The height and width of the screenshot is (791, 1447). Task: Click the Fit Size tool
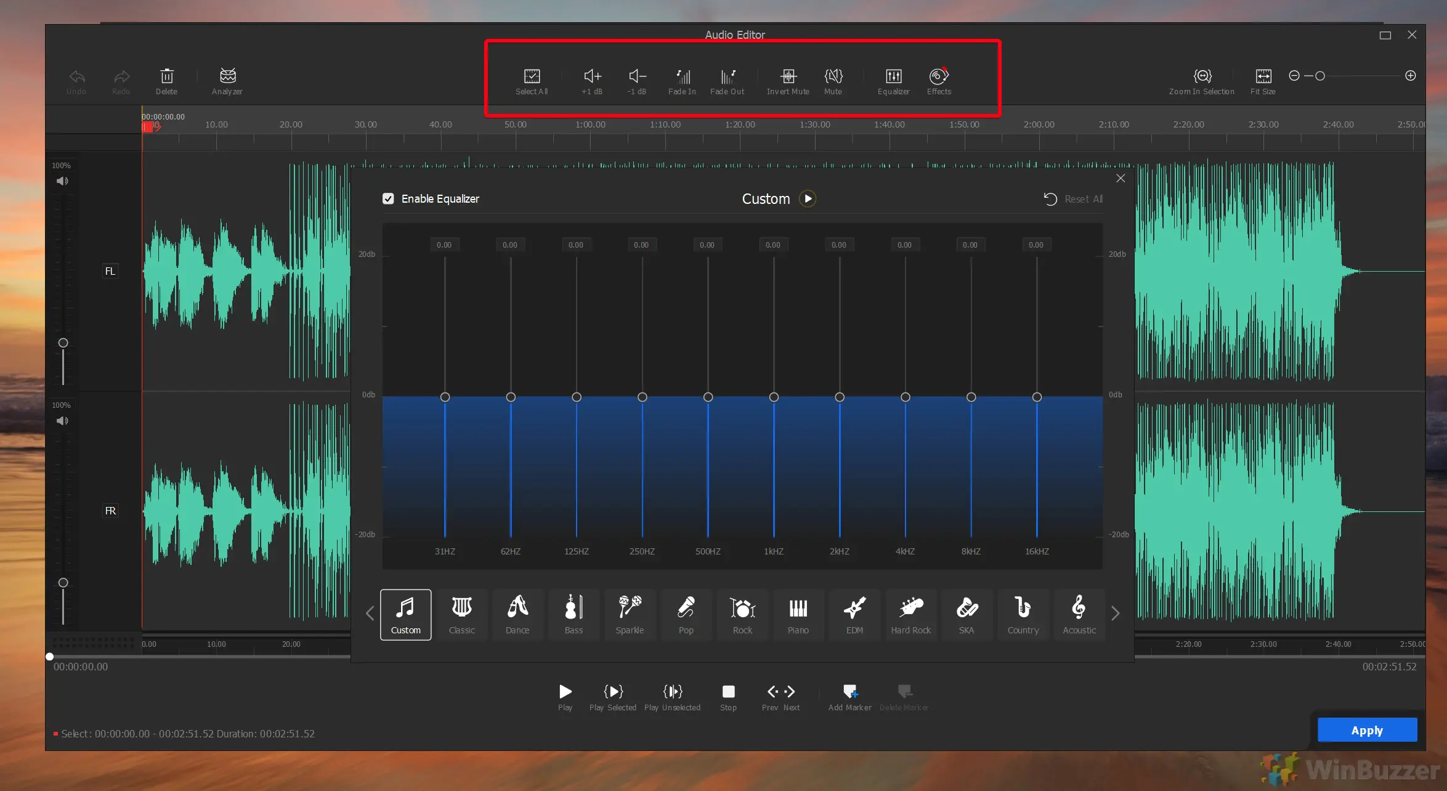pyautogui.click(x=1263, y=81)
